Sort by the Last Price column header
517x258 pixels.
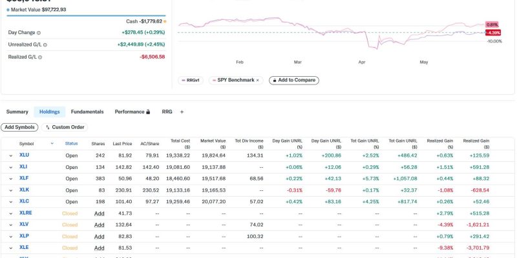(x=122, y=144)
